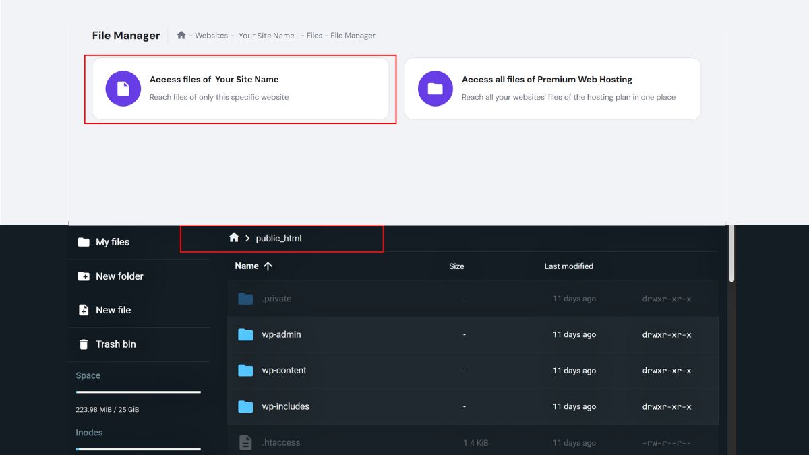
Task: Click the New folder icon
Action: (83, 276)
